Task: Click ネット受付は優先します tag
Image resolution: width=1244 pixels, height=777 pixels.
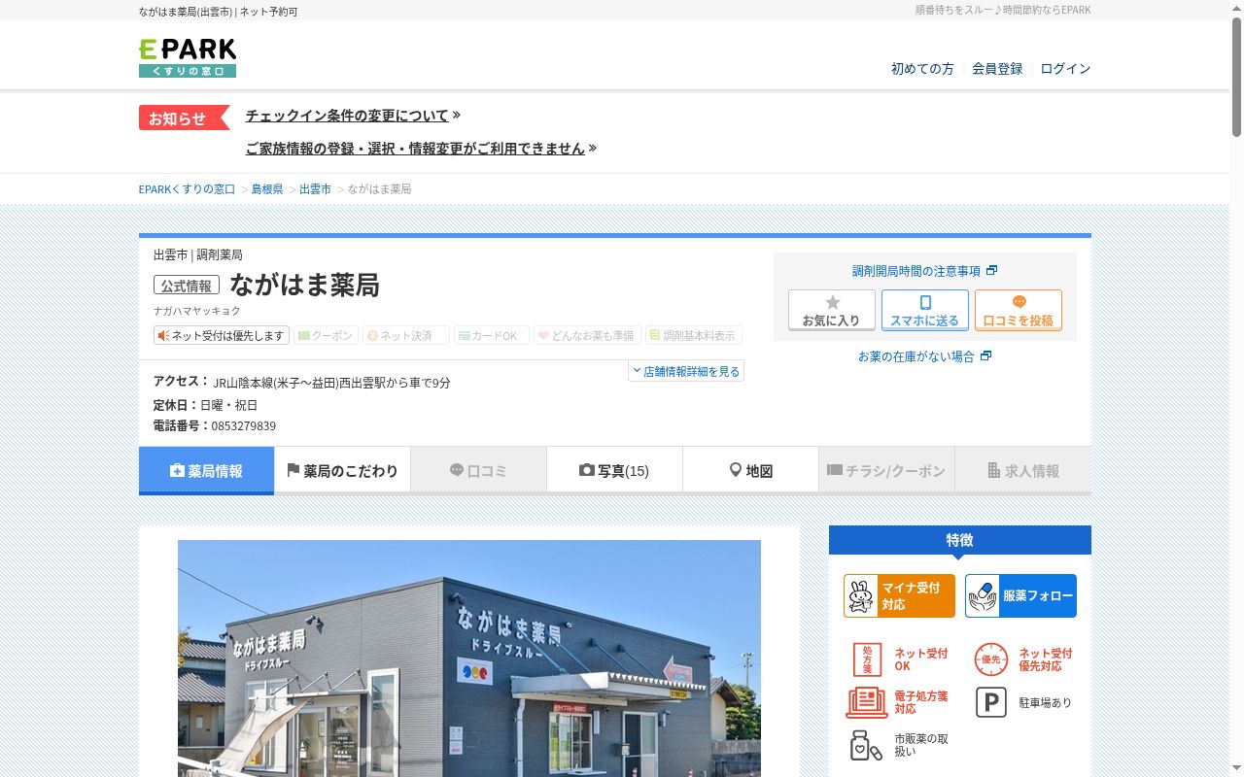Action: (x=222, y=335)
